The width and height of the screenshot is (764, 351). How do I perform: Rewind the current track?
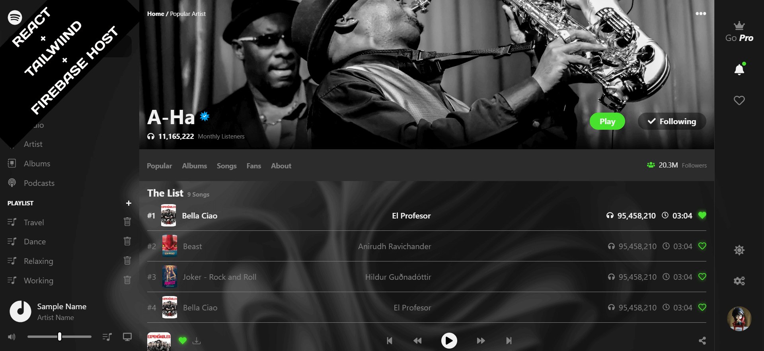click(417, 341)
